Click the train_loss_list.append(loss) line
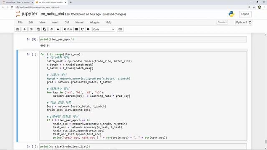The height and width of the screenshot is (150, 267). coord(69,110)
